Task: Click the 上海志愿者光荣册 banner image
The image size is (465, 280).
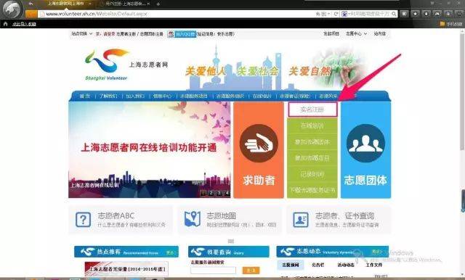Action: click(x=126, y=269)
